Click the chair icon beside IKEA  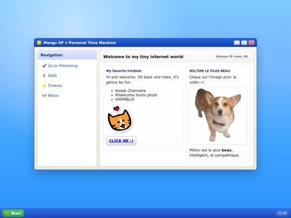(44, 76)
